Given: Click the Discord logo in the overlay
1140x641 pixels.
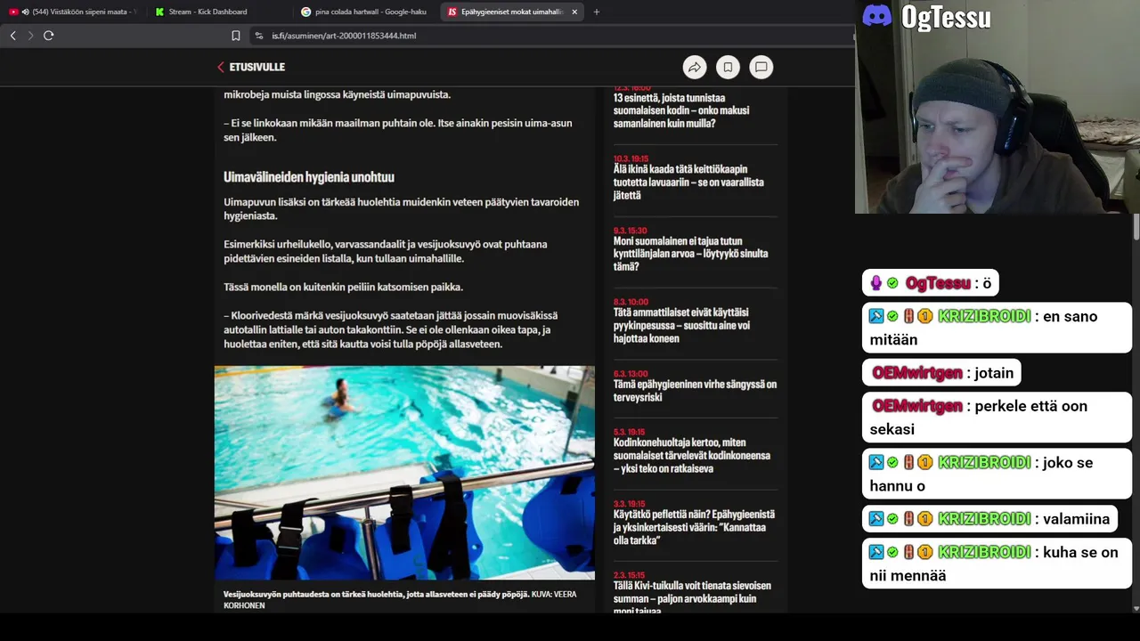Looking at the screenshot, I should tap(877, 15).
